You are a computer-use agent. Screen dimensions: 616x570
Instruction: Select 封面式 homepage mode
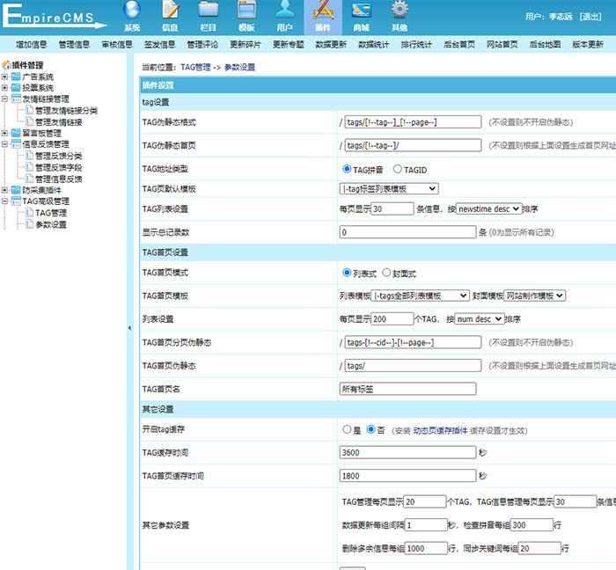[386, 273]
